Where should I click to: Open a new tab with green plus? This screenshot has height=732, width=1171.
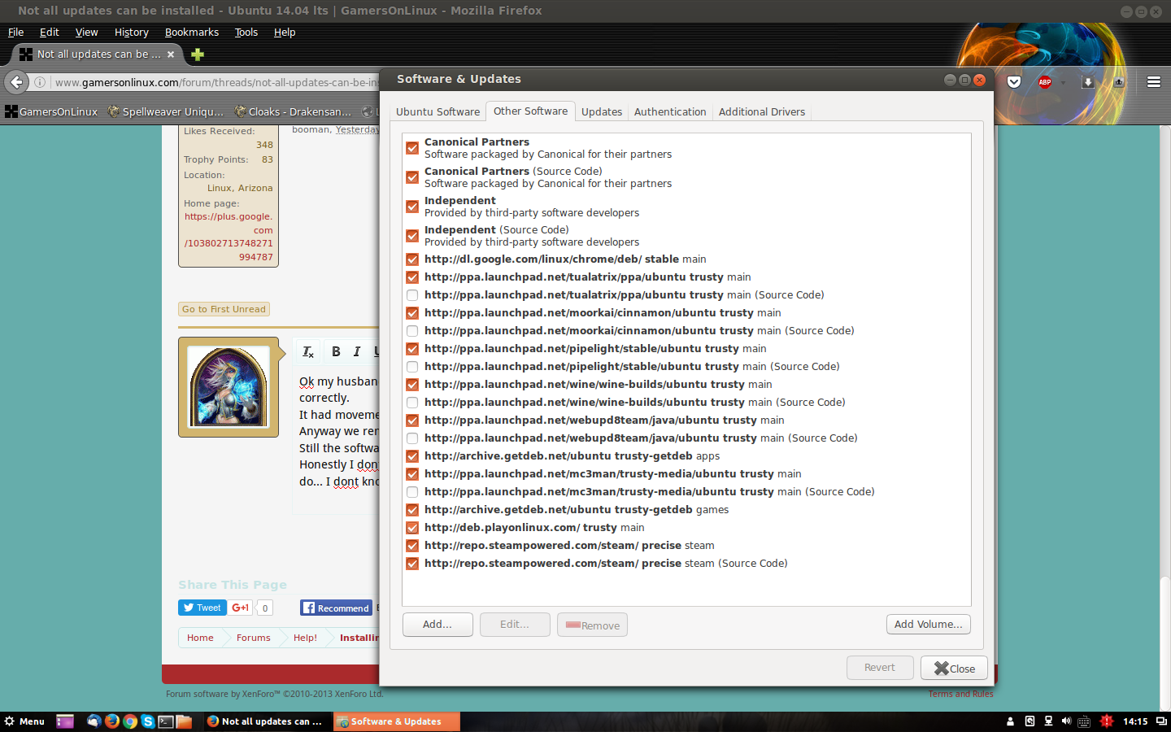(197, 54)
